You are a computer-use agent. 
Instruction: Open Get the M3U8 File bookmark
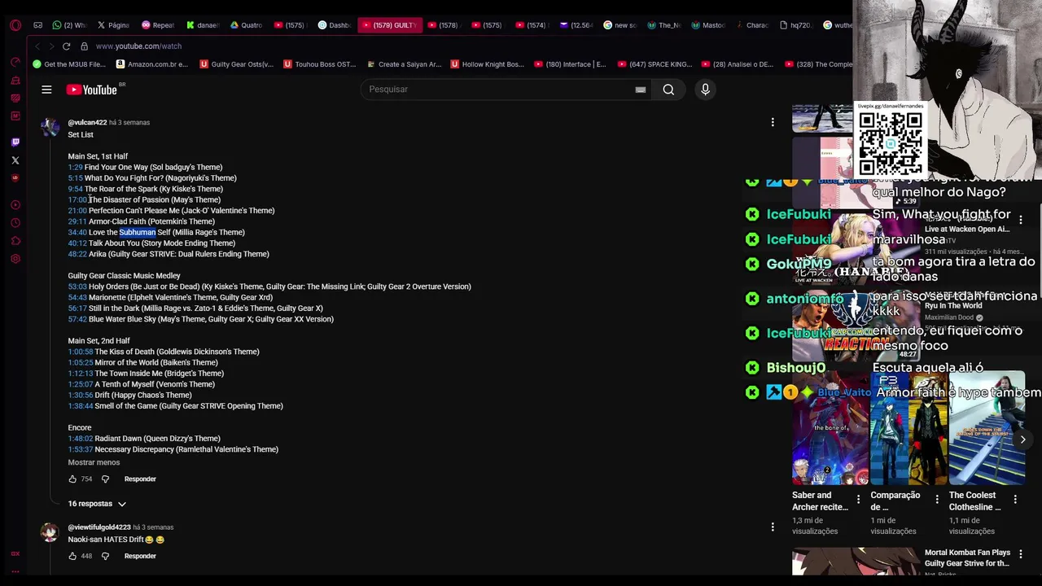pyautogui.click(x=69, y=64)
